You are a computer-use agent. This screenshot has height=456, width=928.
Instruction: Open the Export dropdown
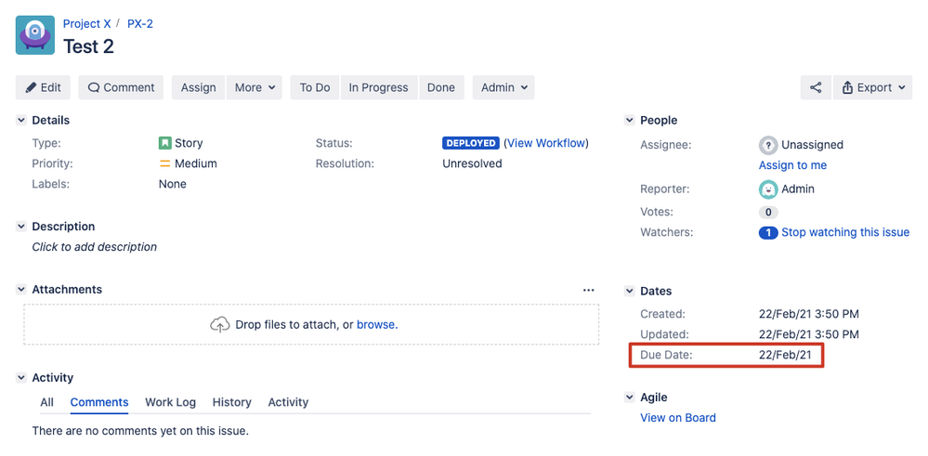[872, 87]
